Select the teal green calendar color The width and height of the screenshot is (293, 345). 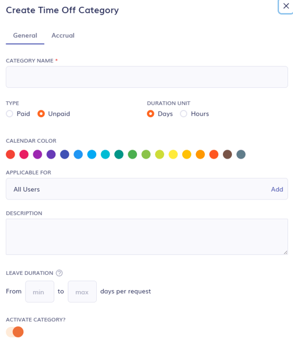pos(119,154)
